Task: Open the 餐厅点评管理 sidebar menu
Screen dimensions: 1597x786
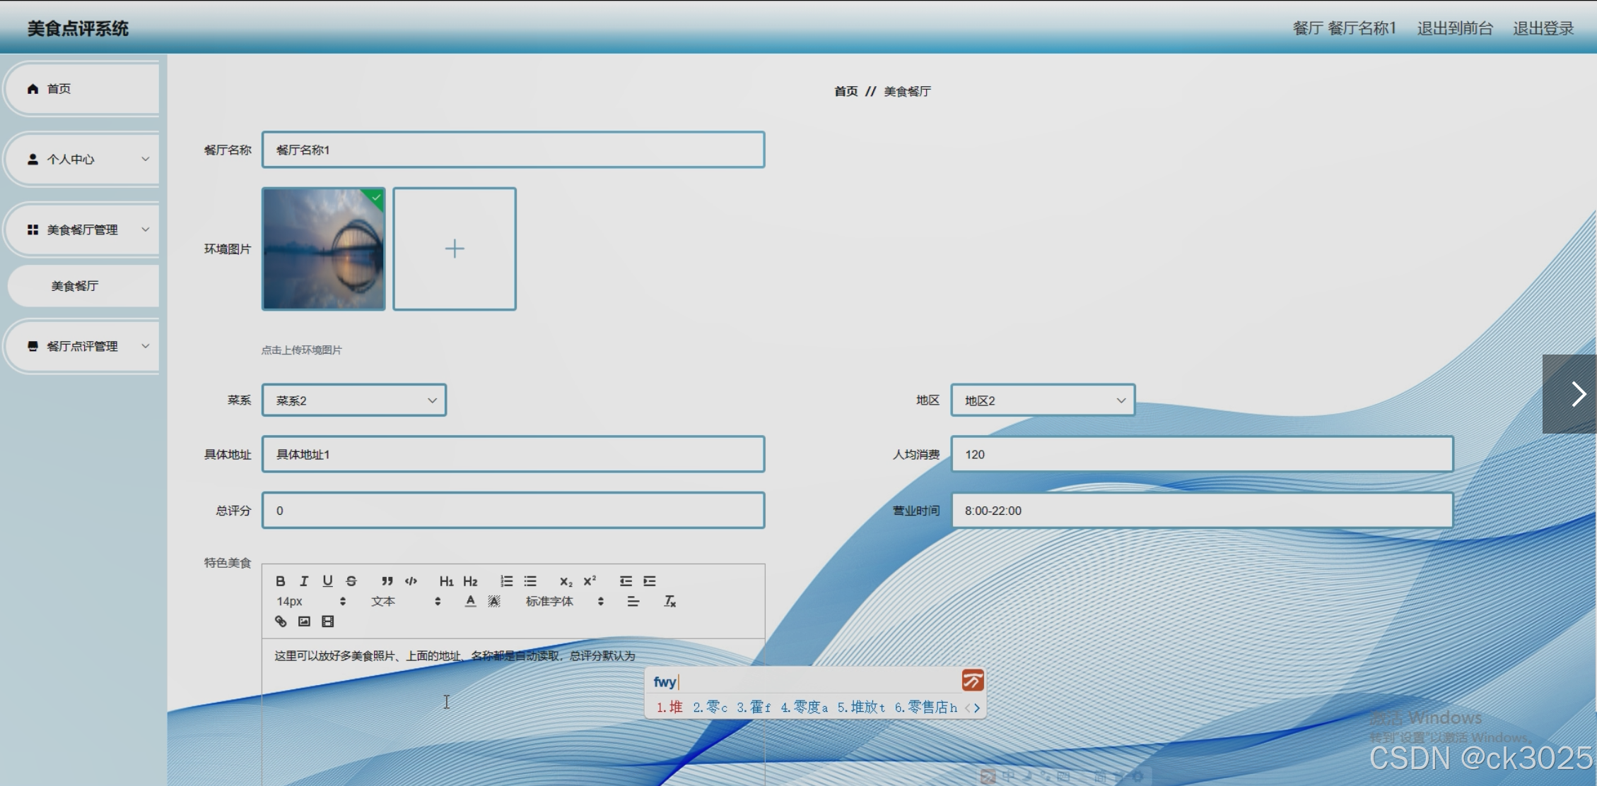Action: pyautogui.click(x=83, y=346)
